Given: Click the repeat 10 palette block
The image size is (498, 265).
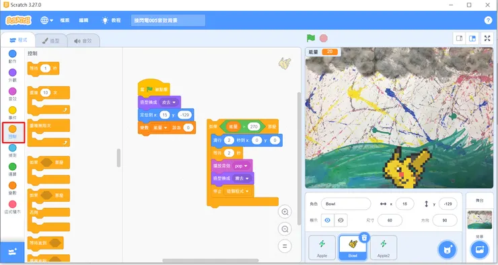Looking at the screenshot, I should [49, 100].
